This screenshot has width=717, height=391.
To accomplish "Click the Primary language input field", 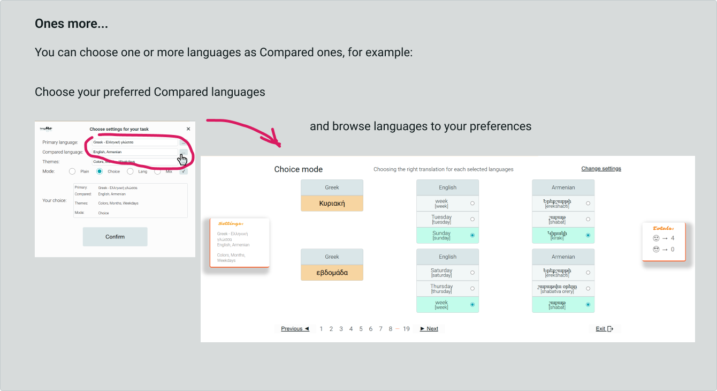I will (x=134, y=142).
